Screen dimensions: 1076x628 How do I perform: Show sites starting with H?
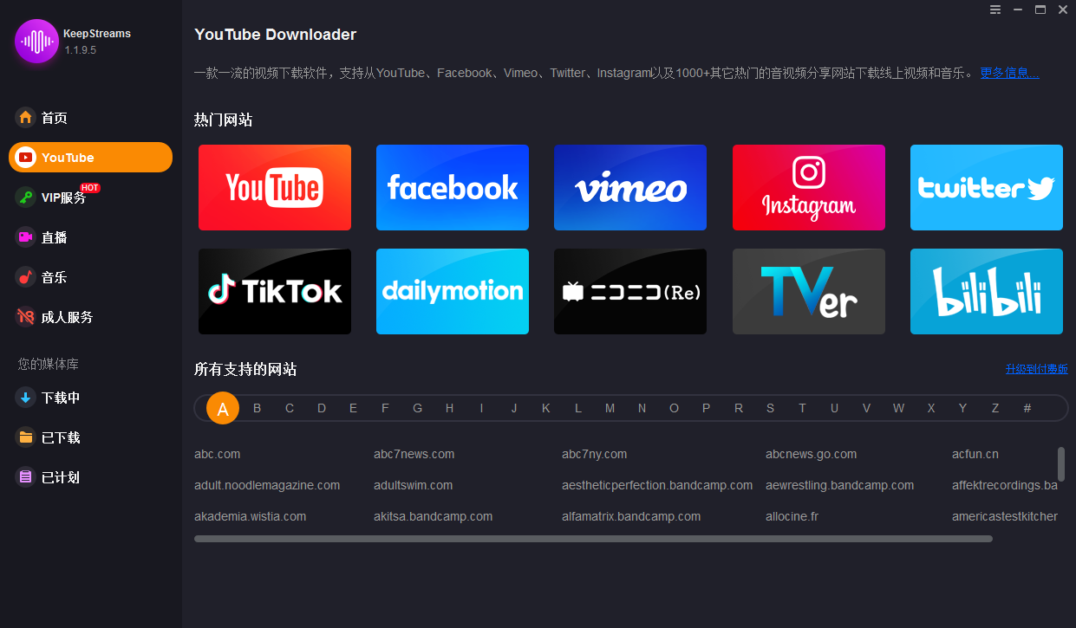pyautogui.click(x=449, y=408)
